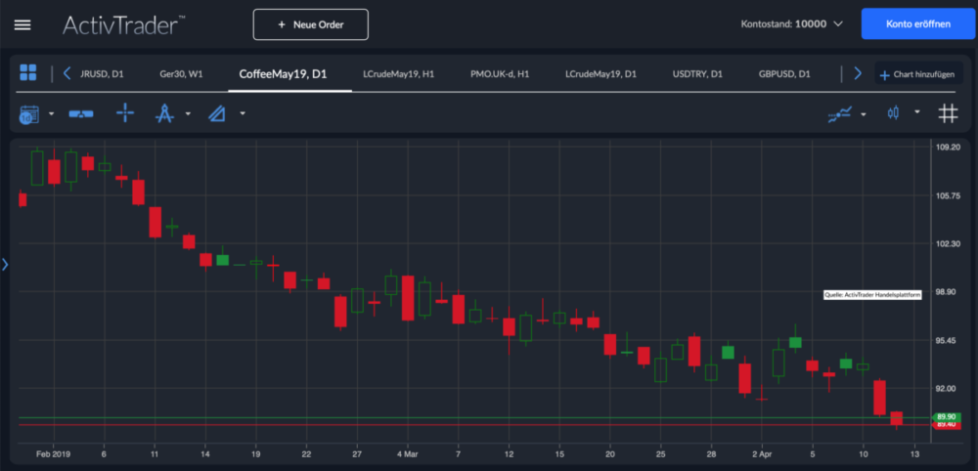This screenshot has width=978, height=471.
Task: Expand the triangle ruler tool dropdown arrow
Action: pyautogui.click(x=243, y=113)
